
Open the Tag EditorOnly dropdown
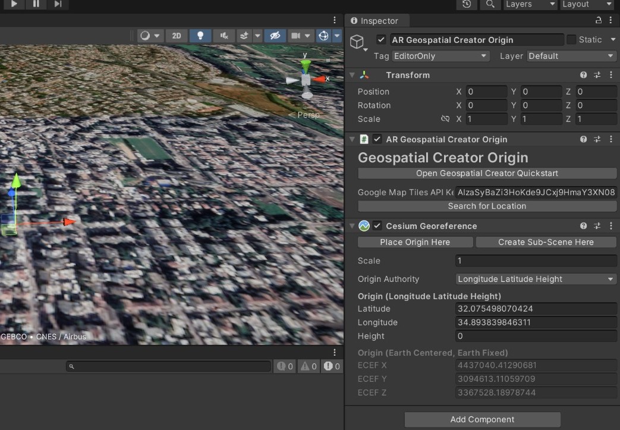pyautogui.click(x=440, y=56)
